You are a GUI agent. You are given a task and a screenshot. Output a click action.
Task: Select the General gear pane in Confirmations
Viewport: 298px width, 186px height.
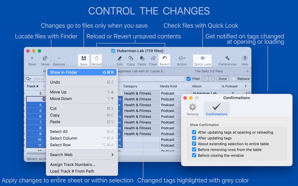pos(192,109)
